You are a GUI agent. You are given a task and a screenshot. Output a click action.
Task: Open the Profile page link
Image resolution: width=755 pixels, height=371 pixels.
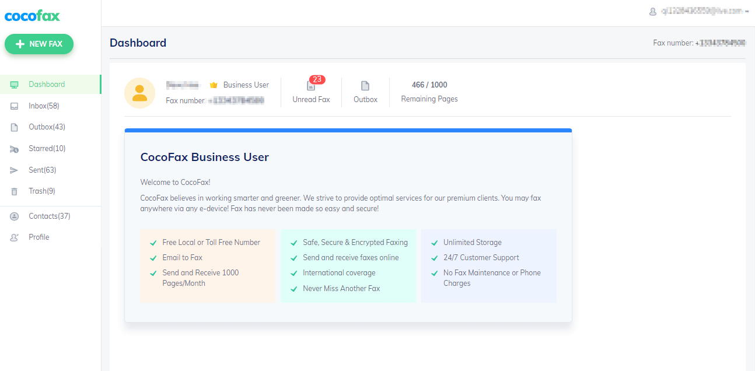(39, 237)
